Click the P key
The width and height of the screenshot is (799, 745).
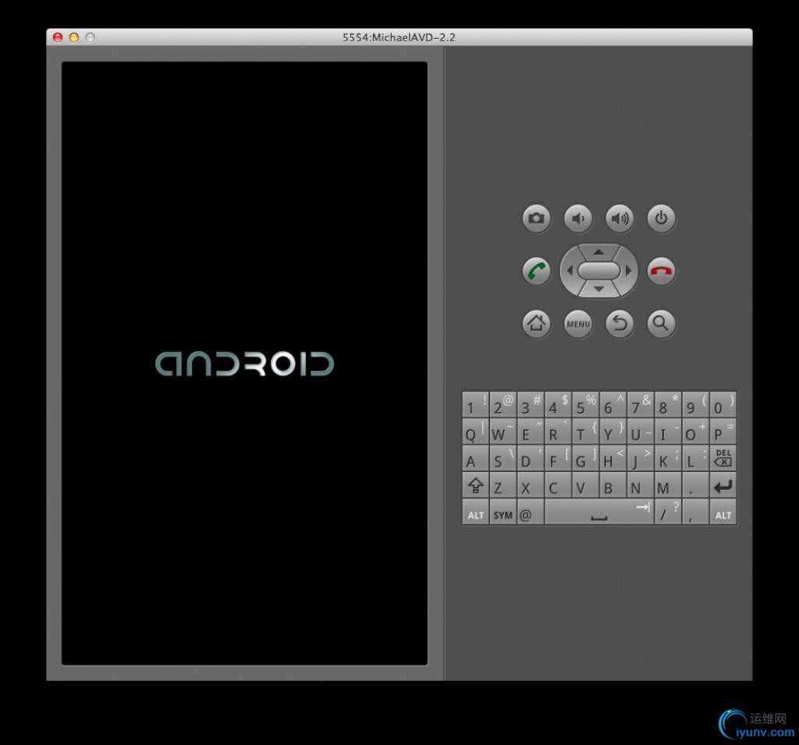(723, 431)
